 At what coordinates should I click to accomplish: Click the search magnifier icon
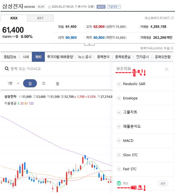pyautogui.click(x=6, y=69)
